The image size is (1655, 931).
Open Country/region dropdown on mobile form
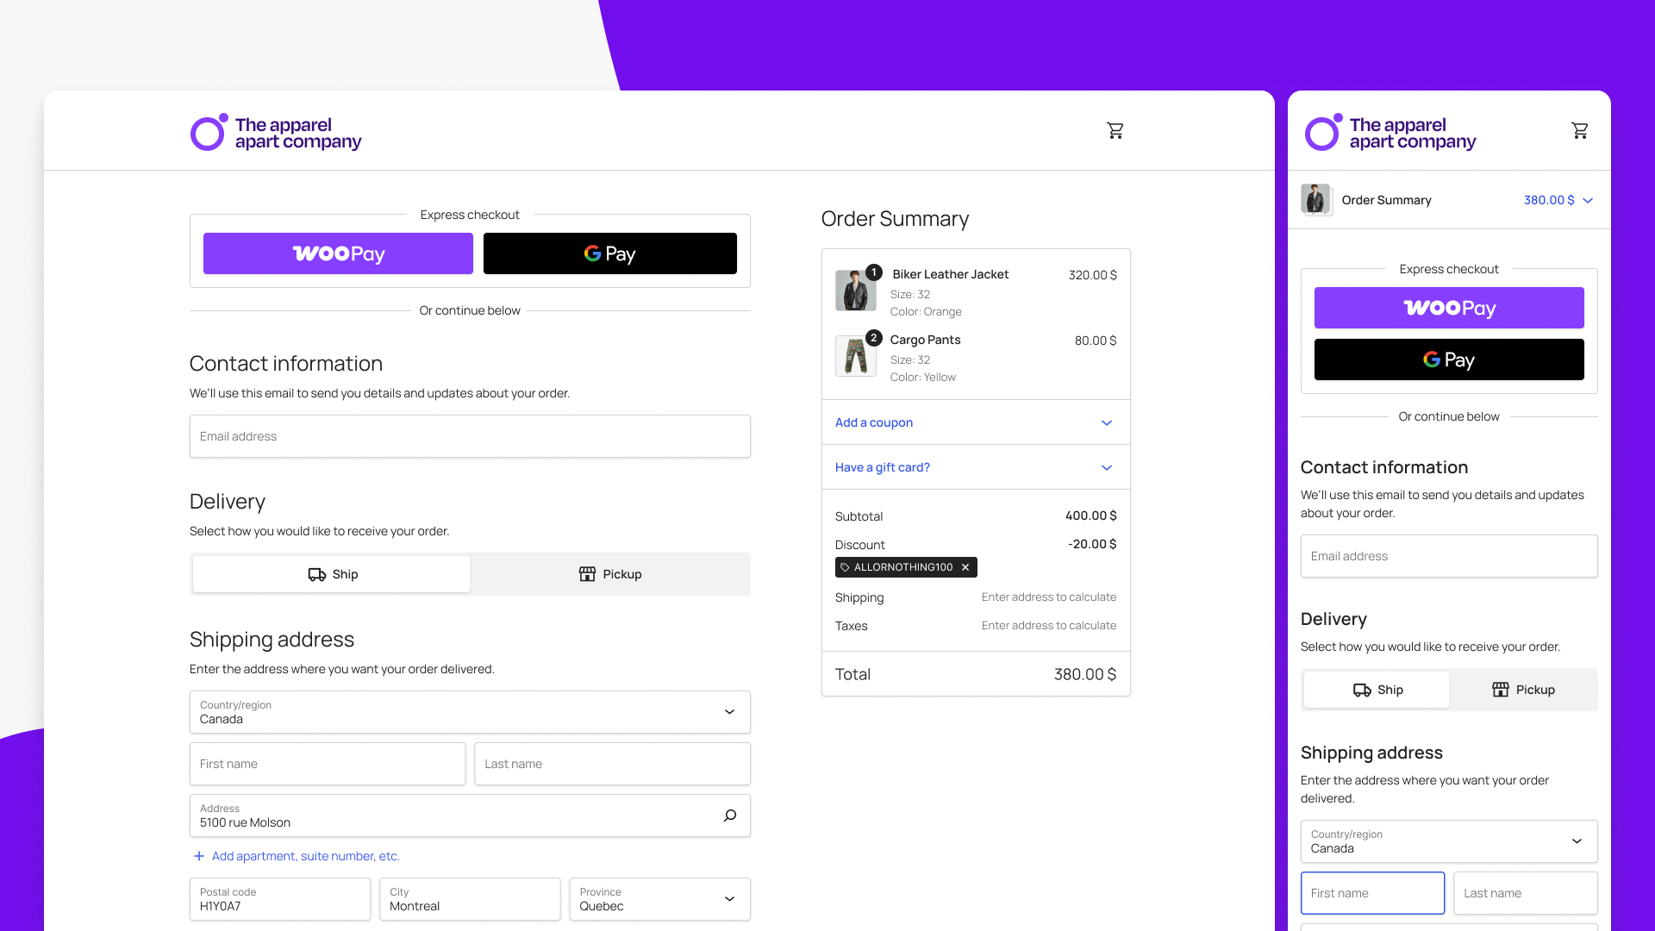pos(1449,841)
